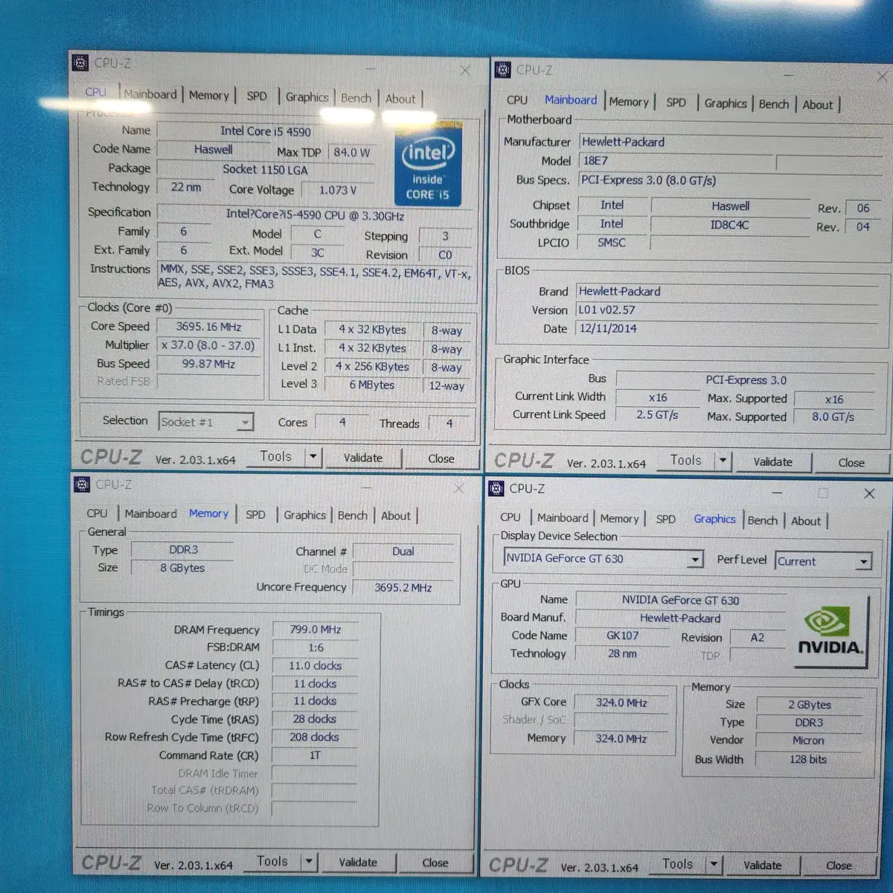
Task: Select Memory tab in Mainboard window
Action: 629,102
